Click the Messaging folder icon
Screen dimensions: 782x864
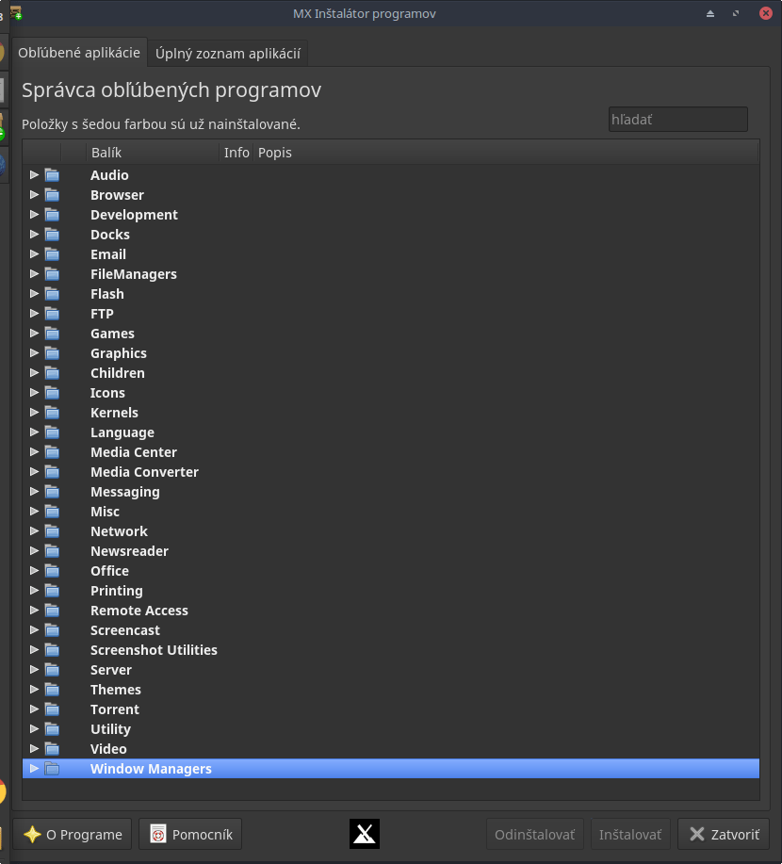52,492
